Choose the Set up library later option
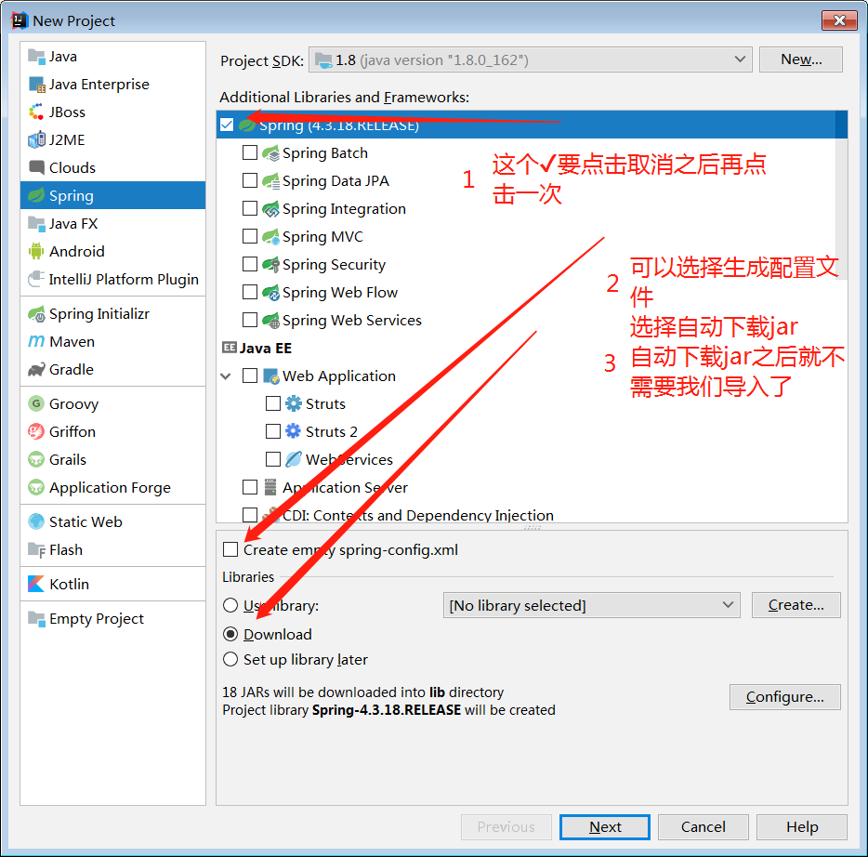Screen dimensions: 868x857 click(230, 659)
